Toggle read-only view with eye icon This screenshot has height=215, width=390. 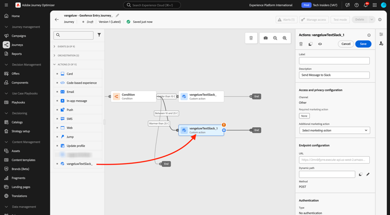320,44
